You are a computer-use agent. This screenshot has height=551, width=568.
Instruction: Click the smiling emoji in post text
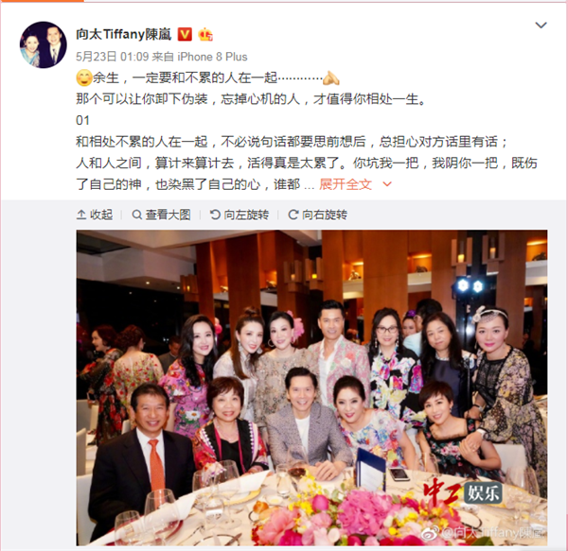click(83, 78)
